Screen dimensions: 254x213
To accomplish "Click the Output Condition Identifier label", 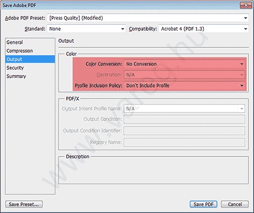I will point(92,131).
